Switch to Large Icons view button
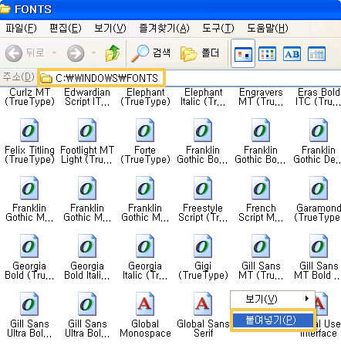Screen dimensions: 341x349 pos(243,53)
